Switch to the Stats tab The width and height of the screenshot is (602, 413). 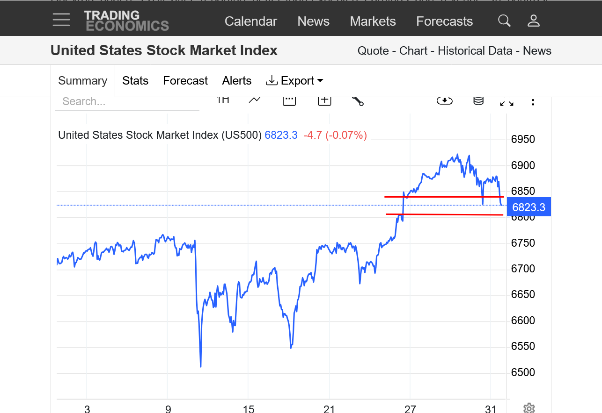tap(135, 81)
